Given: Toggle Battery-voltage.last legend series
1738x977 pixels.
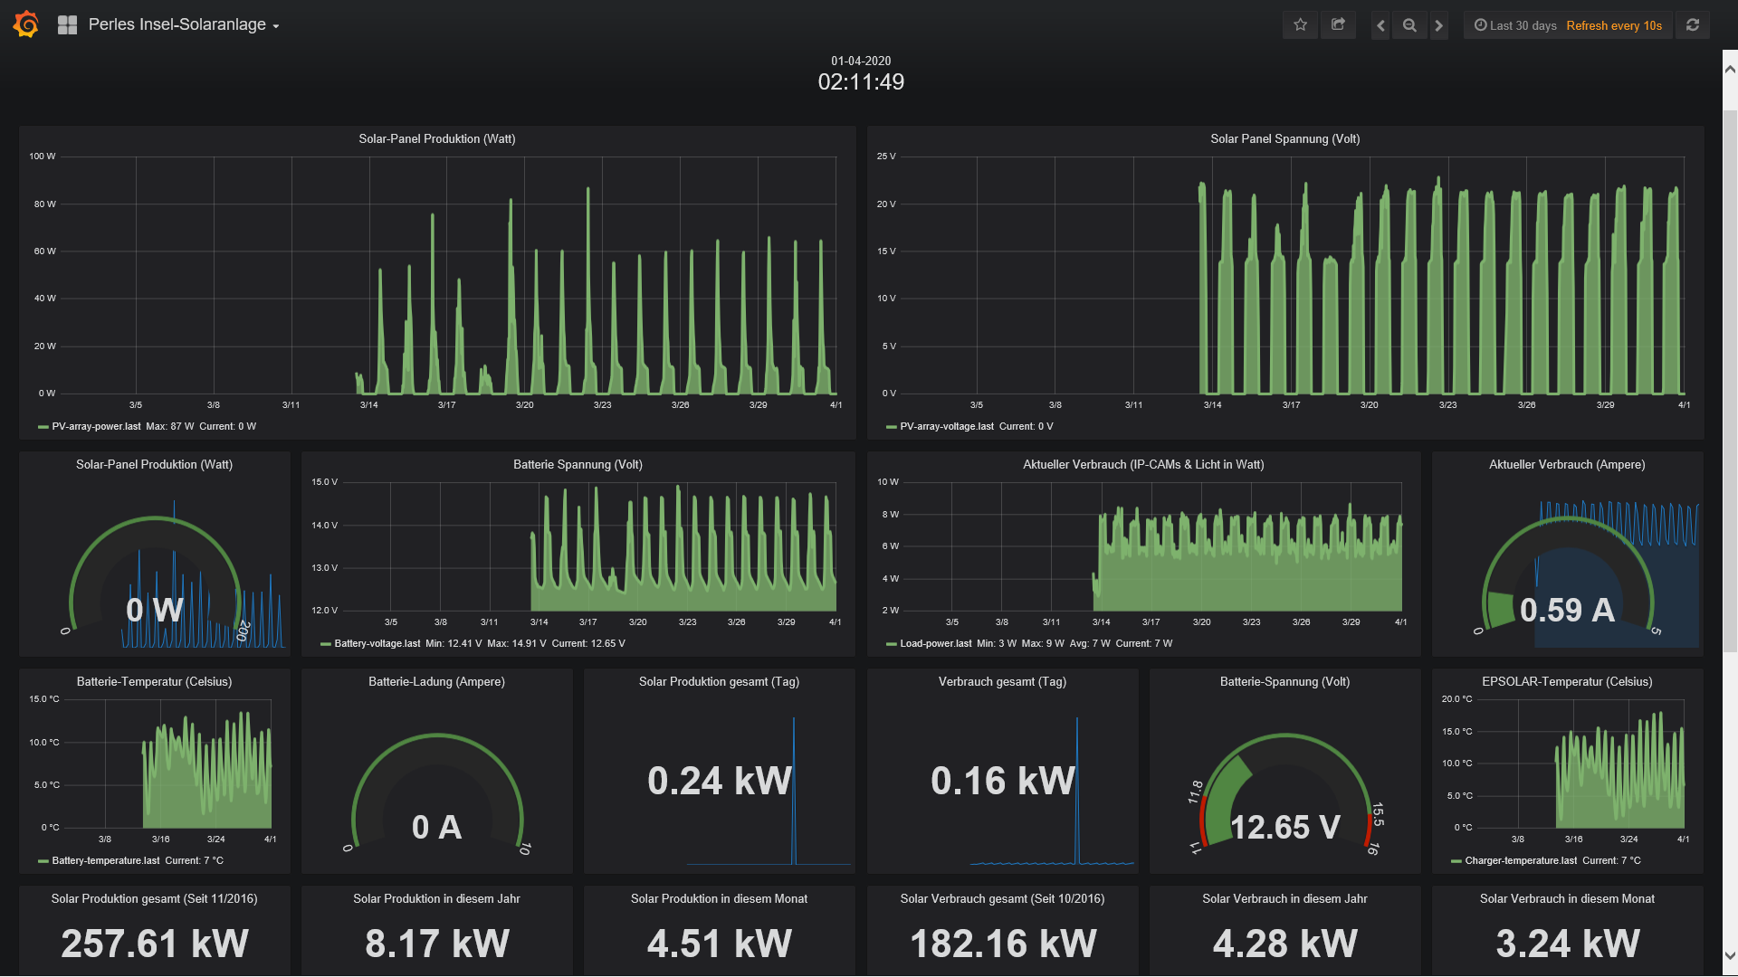Looking at the screenshot, I should pyautogui.click(x=377, y=644).
